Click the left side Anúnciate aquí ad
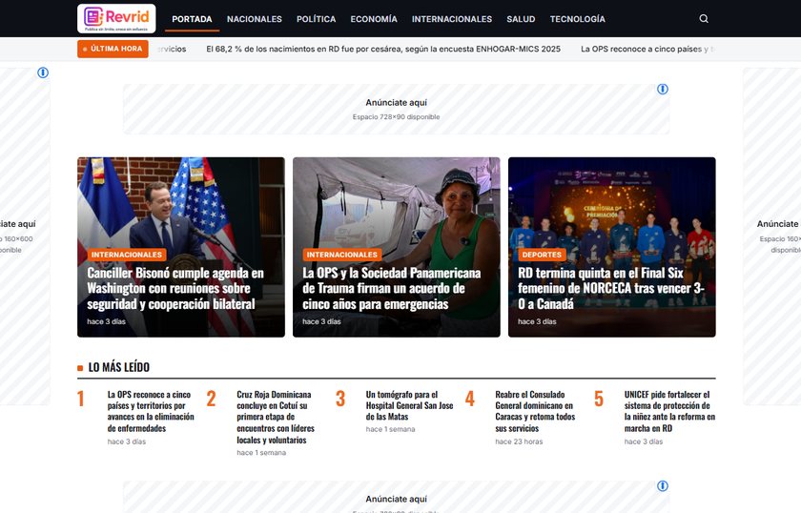801x513 pixels. pos(25,236)
